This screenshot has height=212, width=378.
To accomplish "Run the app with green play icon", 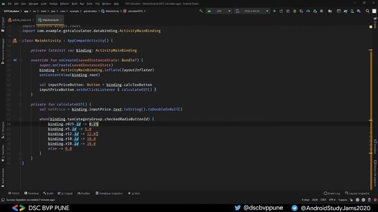I will point(275,11).
